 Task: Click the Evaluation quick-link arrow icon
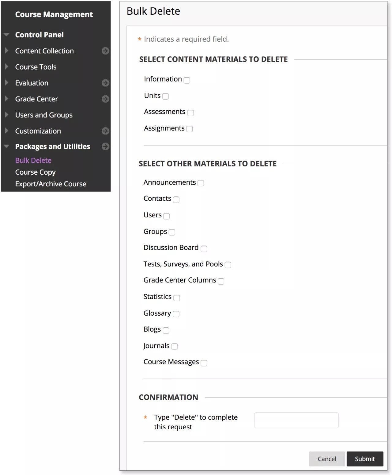coord(106,83)
